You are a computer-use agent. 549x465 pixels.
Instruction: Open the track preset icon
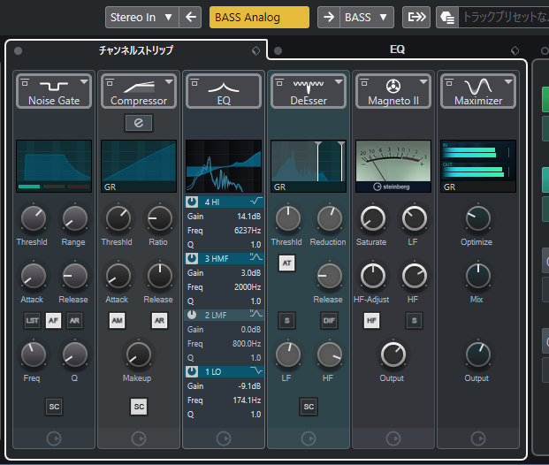[x=447, y=17]
